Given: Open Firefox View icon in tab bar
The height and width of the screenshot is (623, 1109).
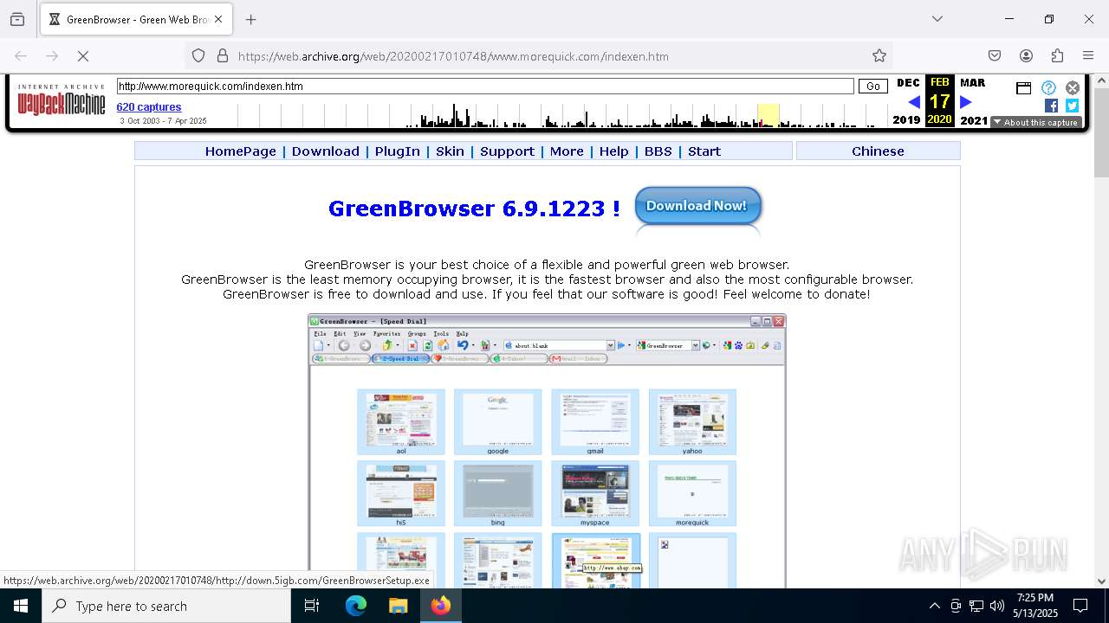Looking at the screenshot, I should 17,19.
